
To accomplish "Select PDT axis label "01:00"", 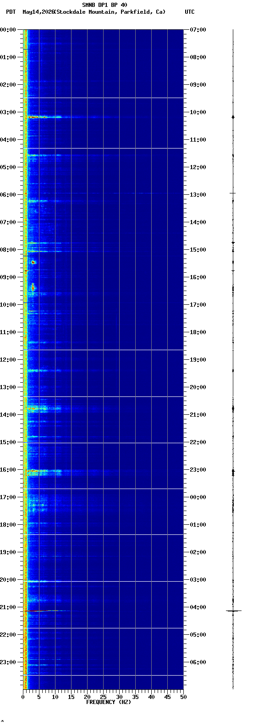I will point(8,57).
